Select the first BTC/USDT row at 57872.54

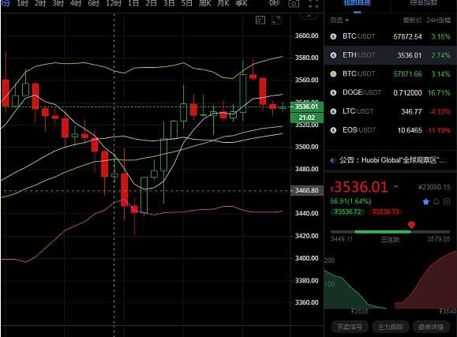(391, 36)
